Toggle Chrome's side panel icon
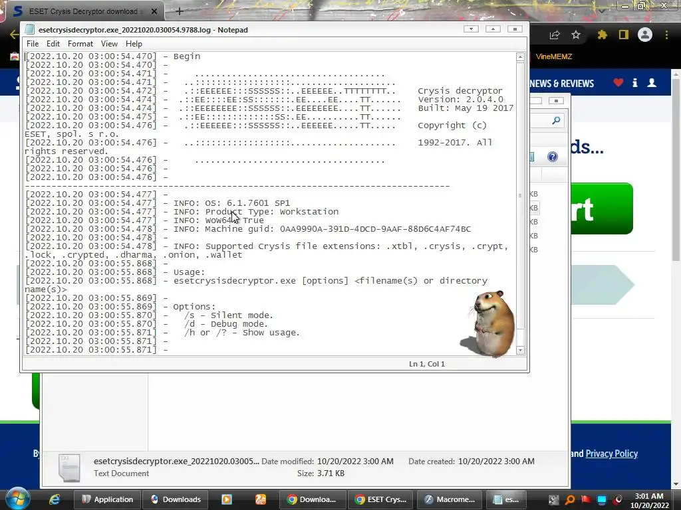 pos(624,35)
